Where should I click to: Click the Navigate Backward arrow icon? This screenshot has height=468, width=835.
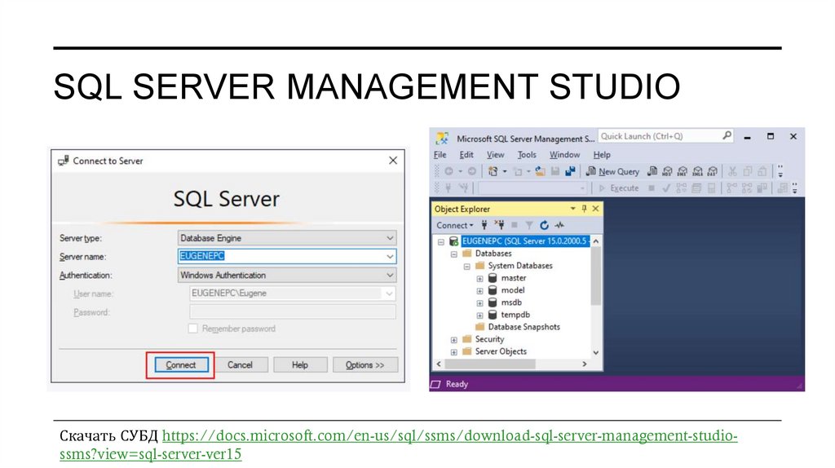pos(449,171)
